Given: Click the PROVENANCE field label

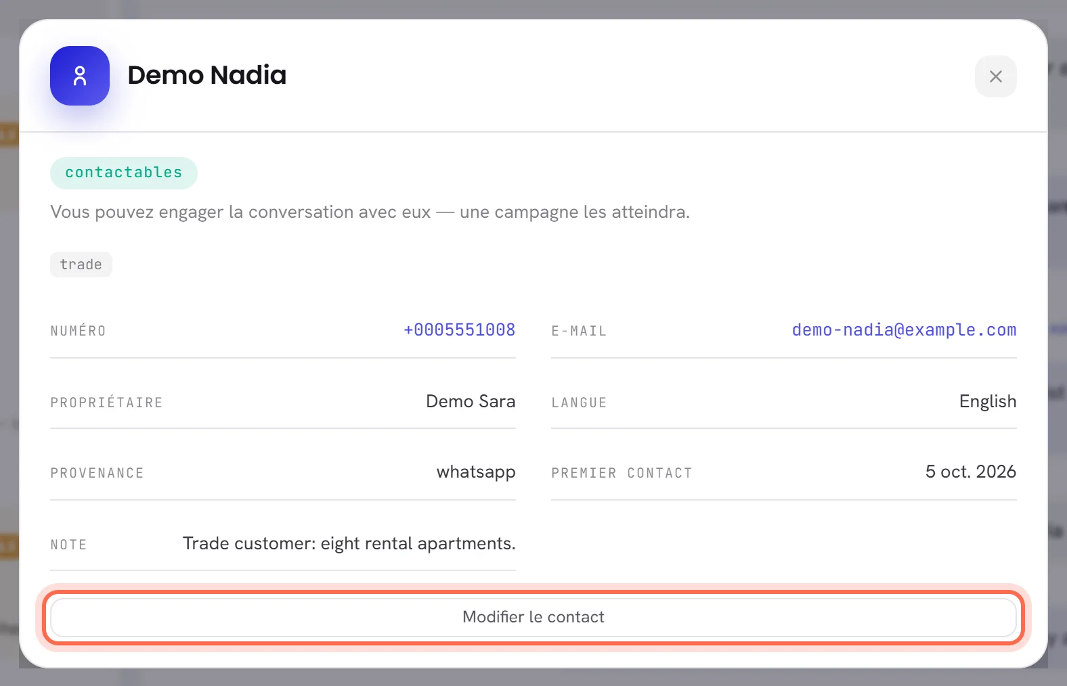Looking at the screenshot, I should tap(97, 473).
